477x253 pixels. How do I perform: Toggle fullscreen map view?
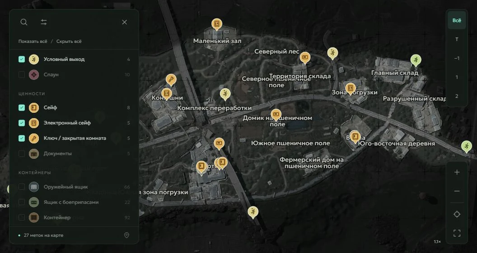click(457, 233)
